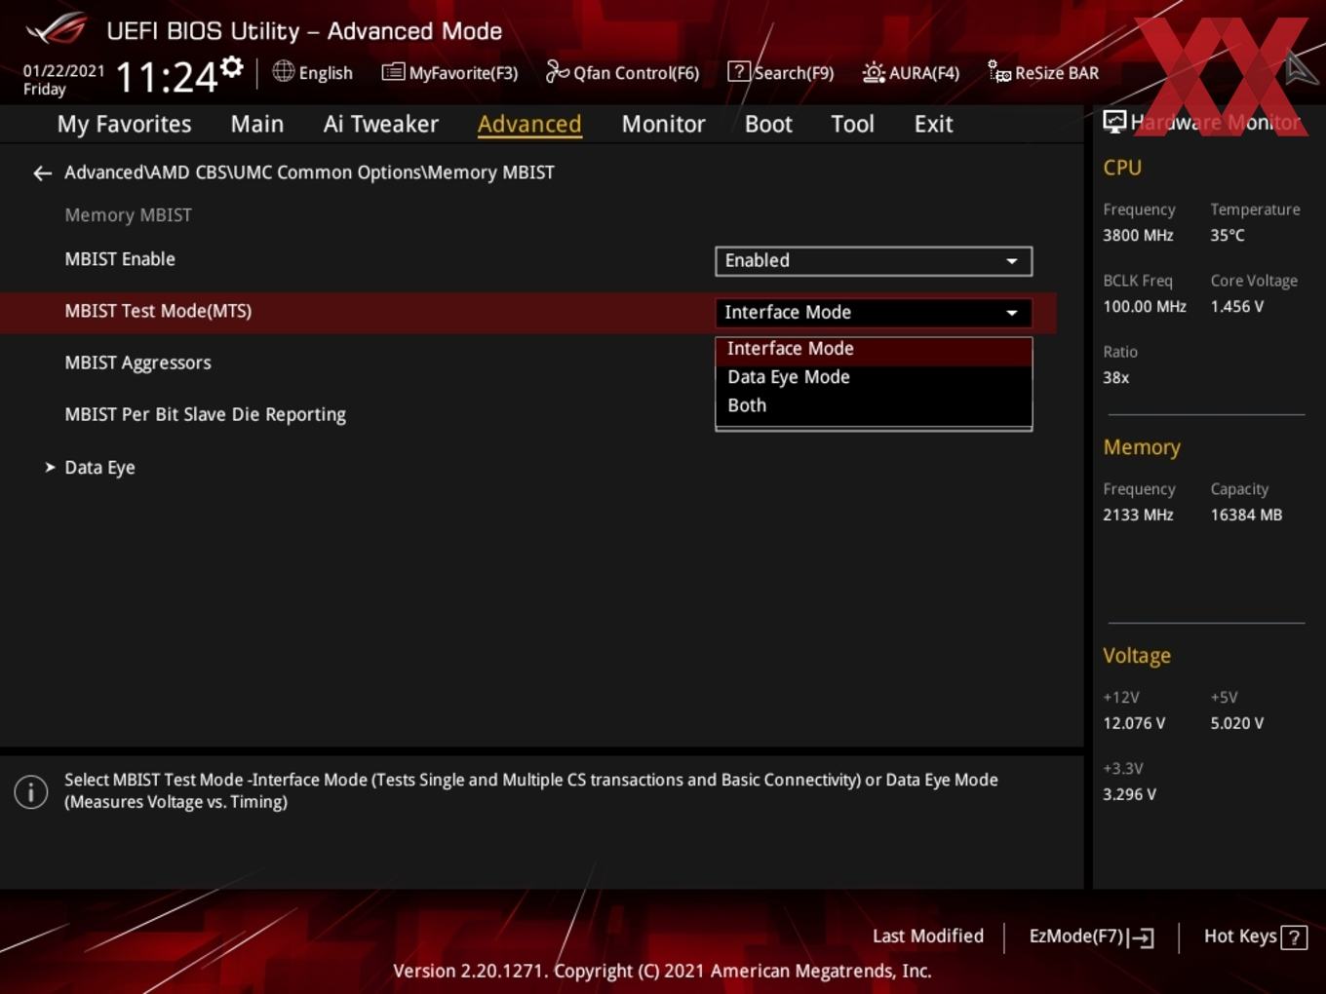1326x994 pixels.
Task: Click the MyFavorite list icon
Action: tap(393, 72)
